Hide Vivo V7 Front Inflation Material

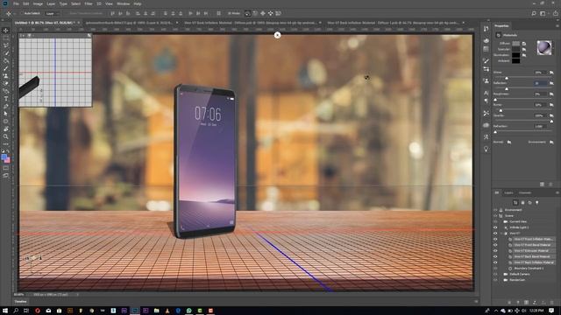click(x=495, y=239)
